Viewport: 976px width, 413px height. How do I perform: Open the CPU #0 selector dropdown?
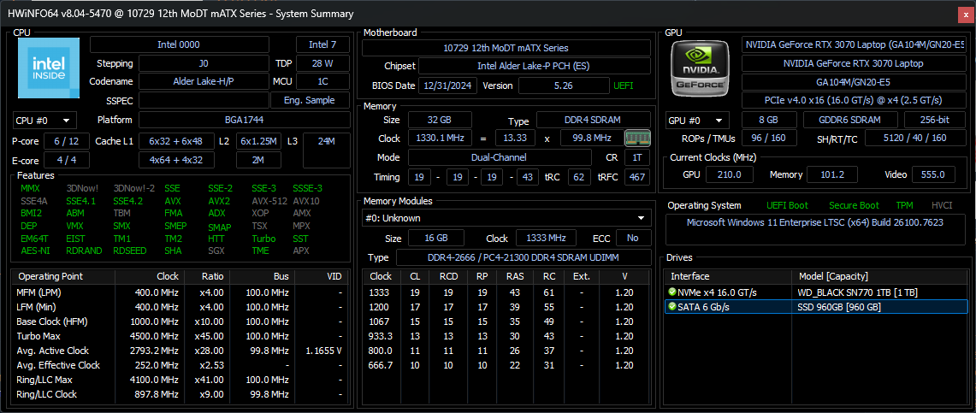tap(44, 120)
